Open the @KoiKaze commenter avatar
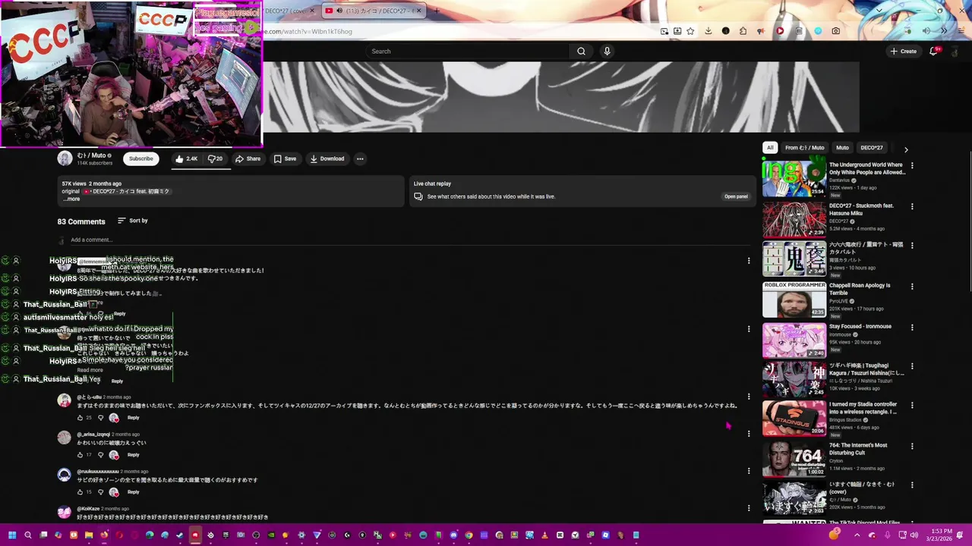 (64, 512)
